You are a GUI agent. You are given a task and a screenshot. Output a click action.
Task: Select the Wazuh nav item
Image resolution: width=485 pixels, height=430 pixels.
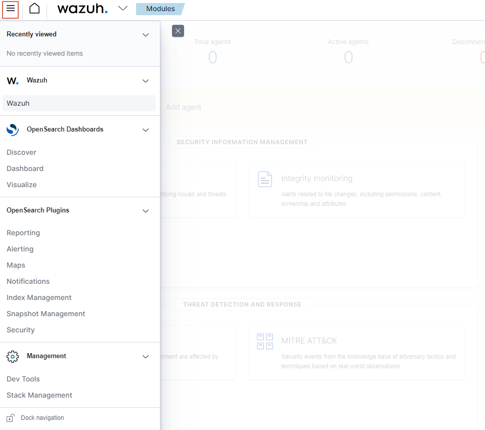pos(79,103)
